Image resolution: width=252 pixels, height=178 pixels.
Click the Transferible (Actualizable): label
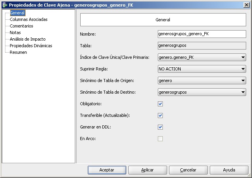105,115
